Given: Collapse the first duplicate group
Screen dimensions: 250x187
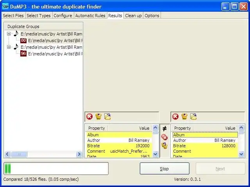Looking at the screenshot, I should 9,34.
